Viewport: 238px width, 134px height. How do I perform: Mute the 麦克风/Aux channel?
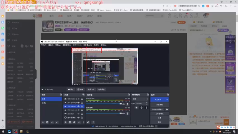tap(123, 104)
